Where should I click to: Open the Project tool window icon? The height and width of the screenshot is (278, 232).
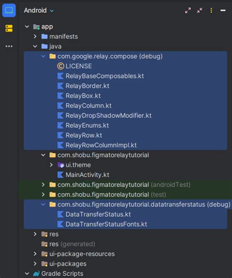point(9,10)
